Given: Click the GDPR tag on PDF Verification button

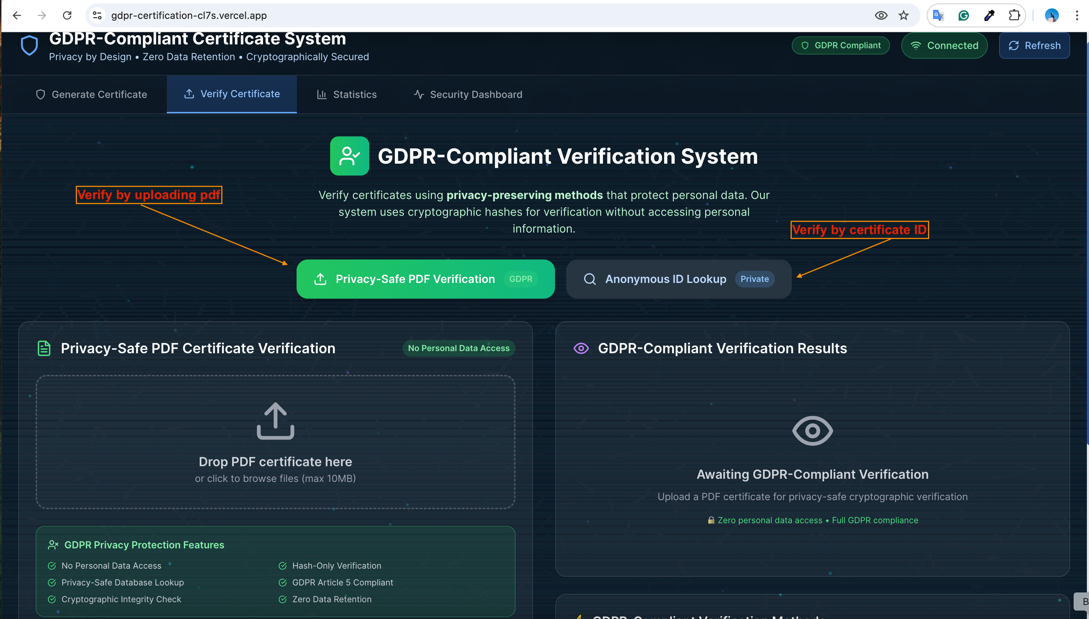Looking at the screenshot, I should (521, 279).
